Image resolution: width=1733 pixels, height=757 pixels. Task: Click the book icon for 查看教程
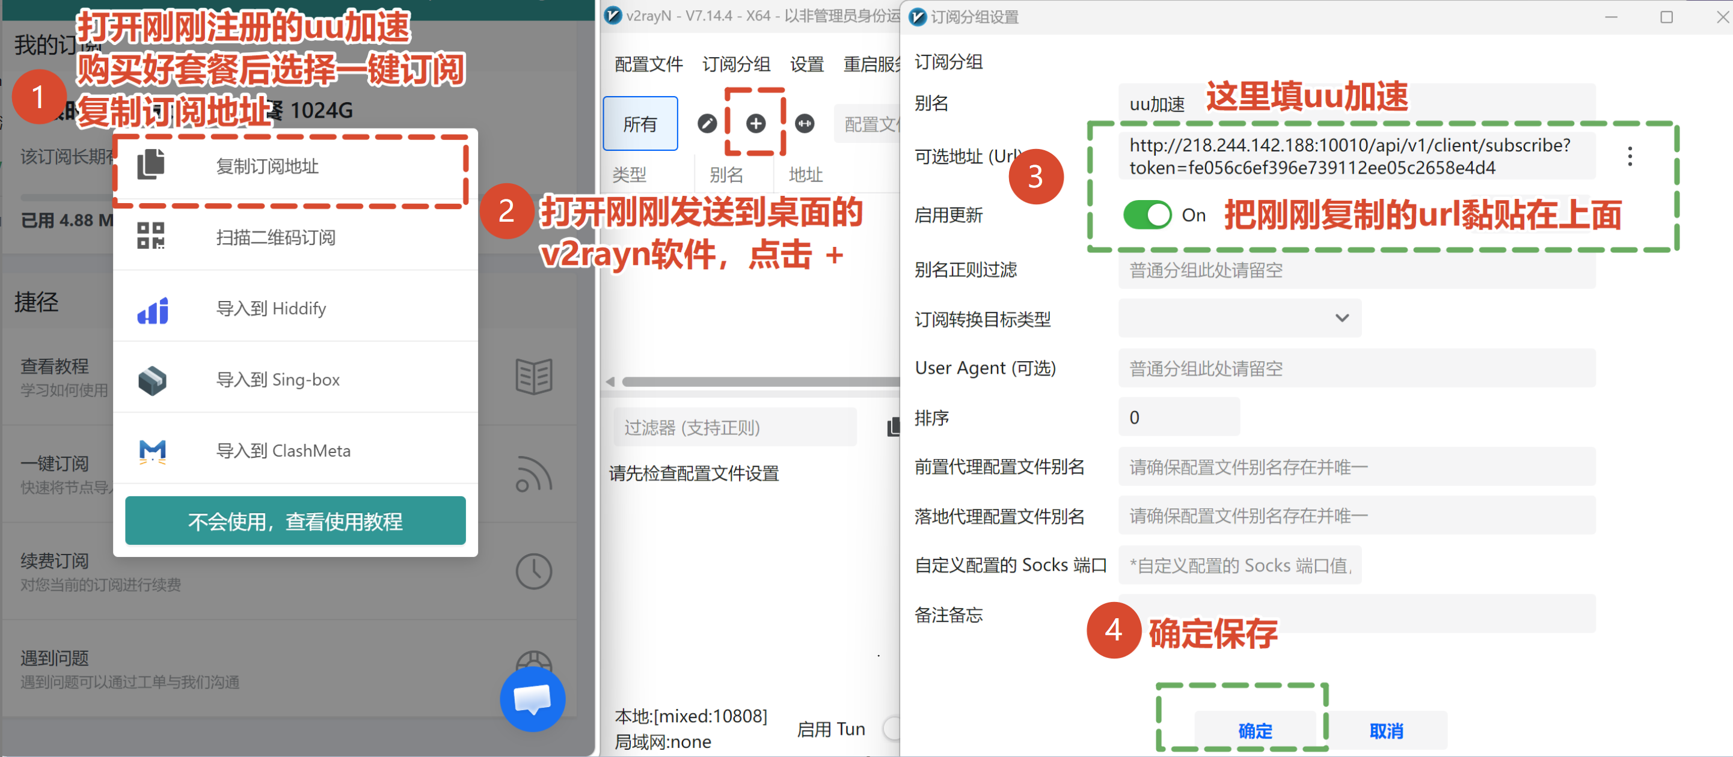tap(534, 377)
